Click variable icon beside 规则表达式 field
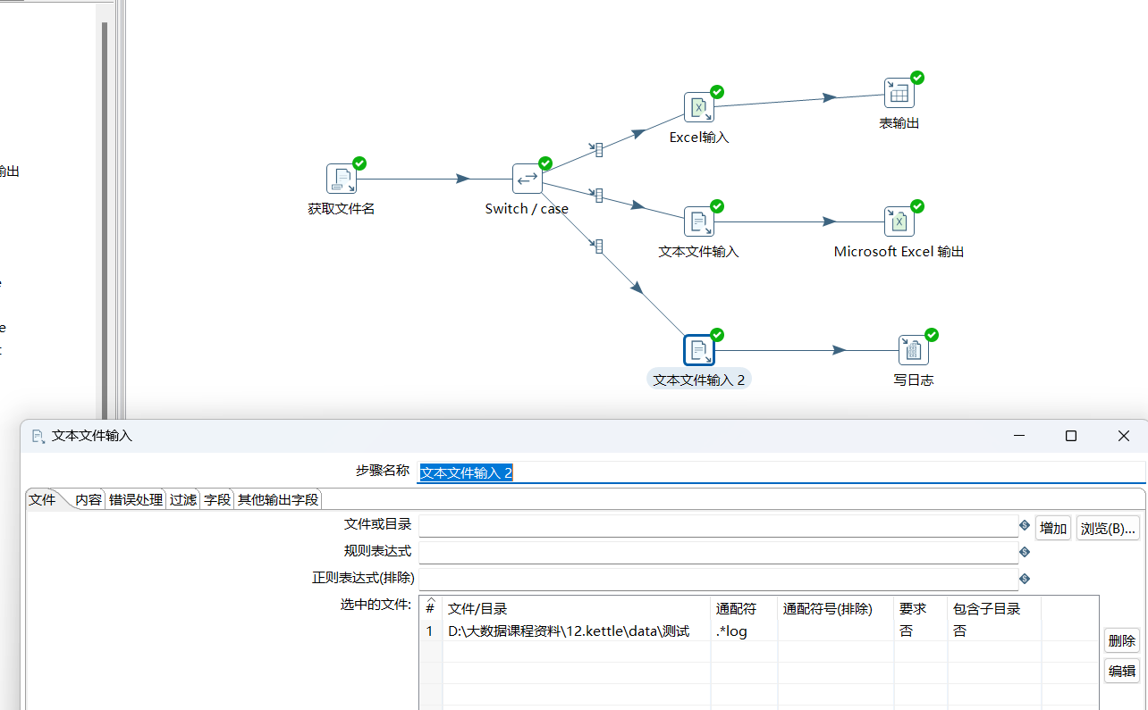Image resolution: width=1148 pixels, height=710 pixels. pos(1025,552)
